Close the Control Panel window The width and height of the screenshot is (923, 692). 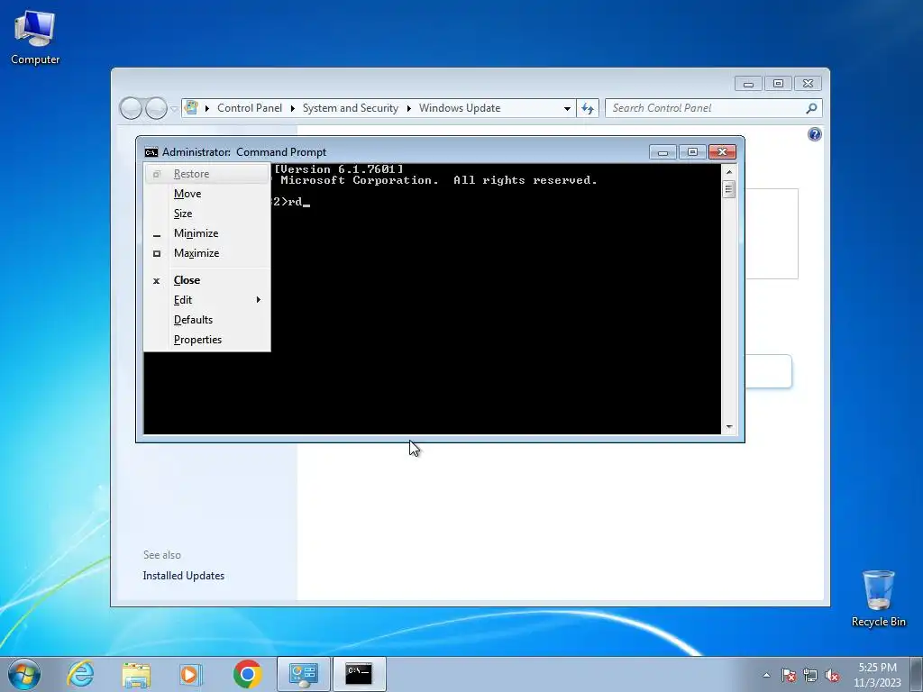point(809,84)
